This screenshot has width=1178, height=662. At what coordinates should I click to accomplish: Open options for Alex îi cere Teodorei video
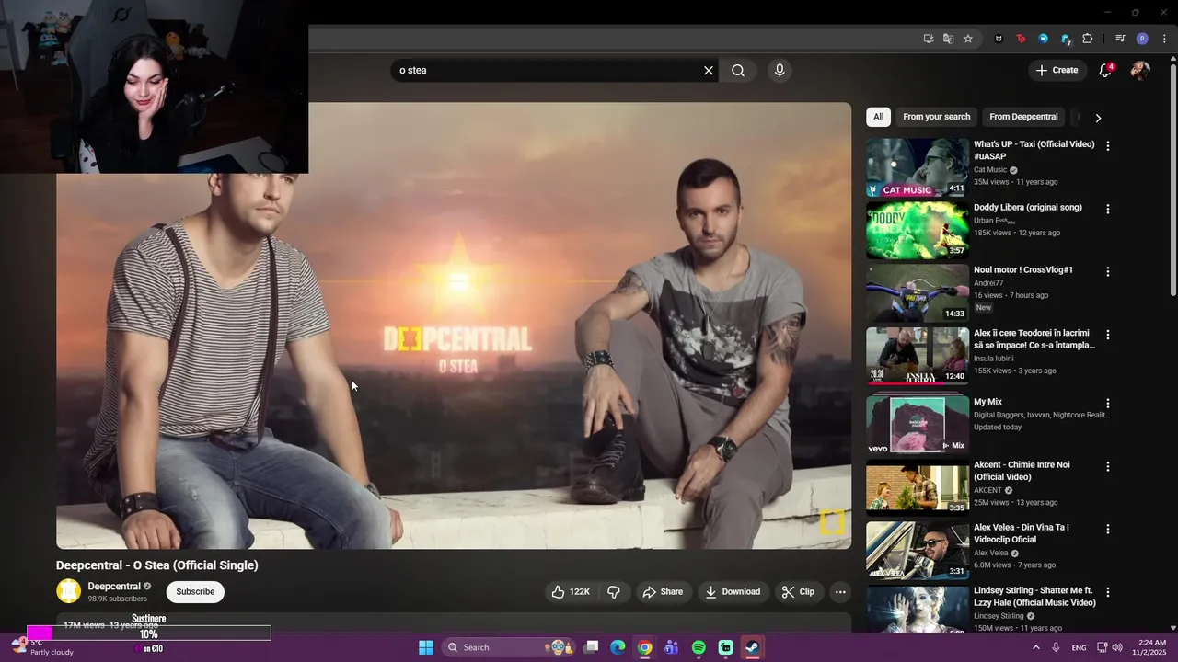click(x=1107, y=335)
